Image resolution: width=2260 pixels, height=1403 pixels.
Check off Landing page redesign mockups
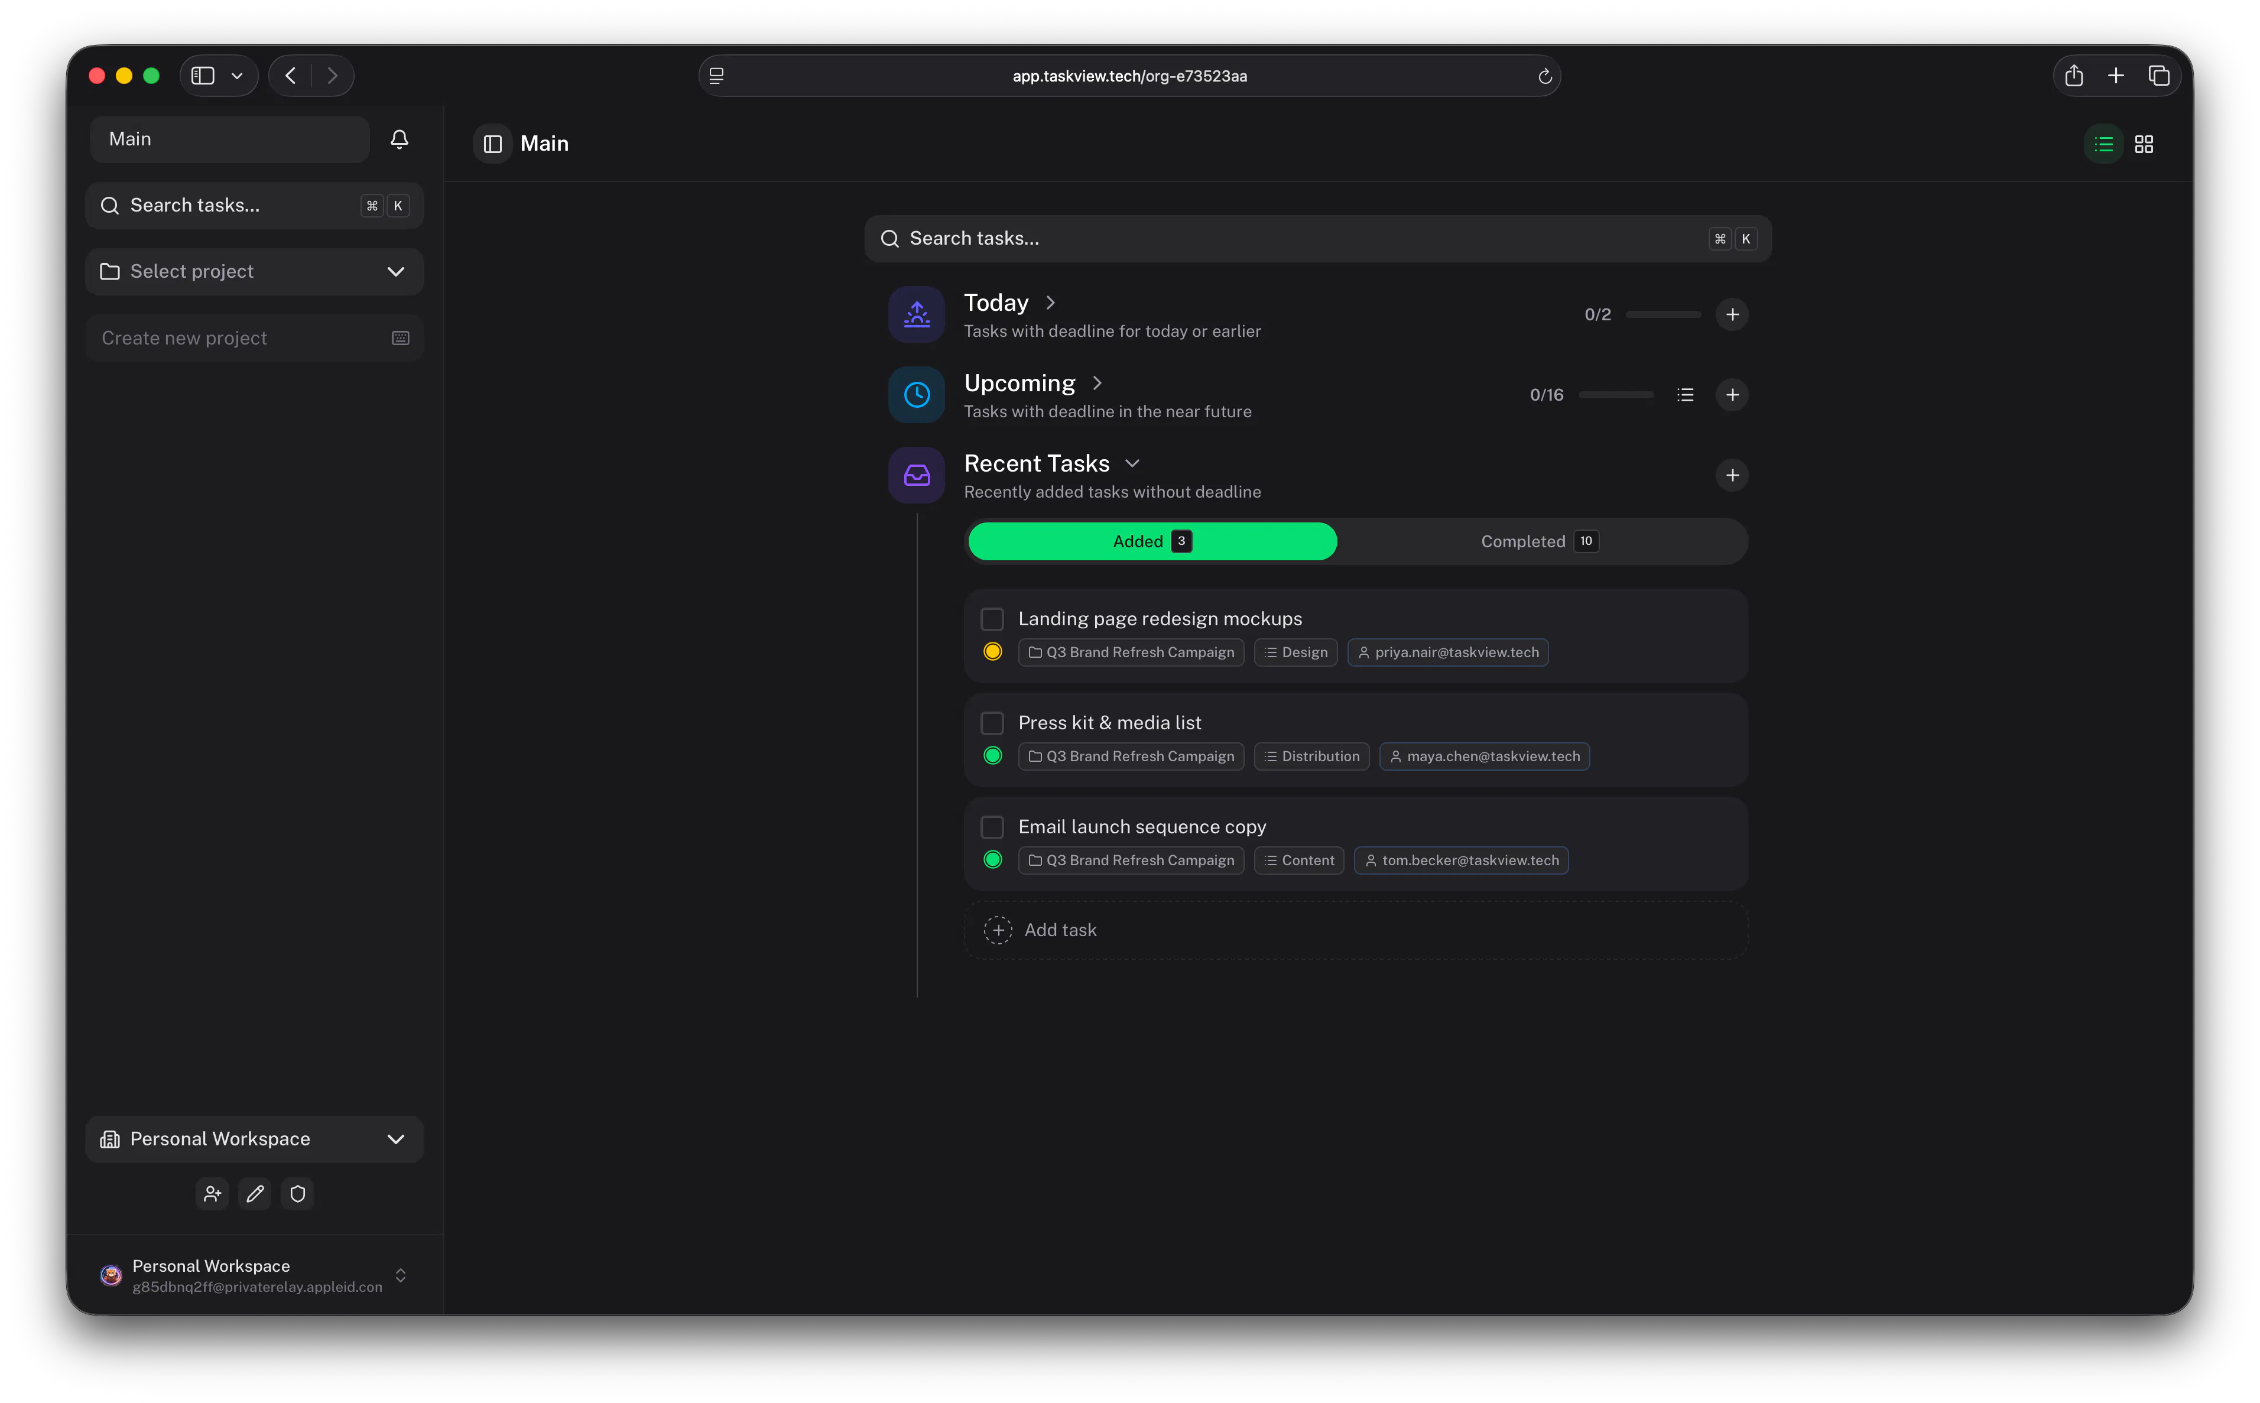[x=992, y=619]
